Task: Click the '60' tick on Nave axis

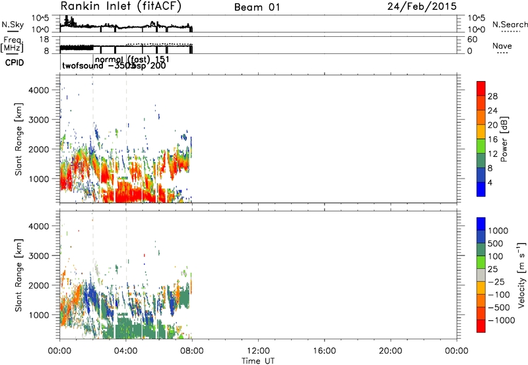Action: coord(472,40)
